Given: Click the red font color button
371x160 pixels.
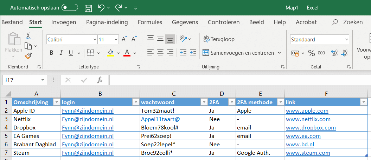Looking at the screenshot, I should (x=127, y=53).
